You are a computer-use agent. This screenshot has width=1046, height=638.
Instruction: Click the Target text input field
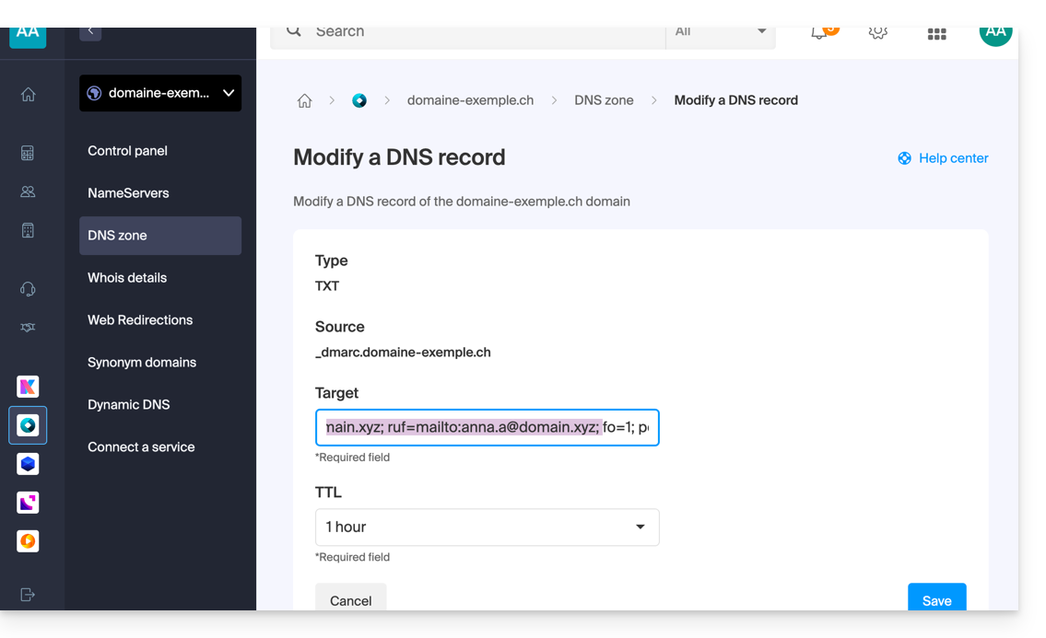click(x=487, y=427)
